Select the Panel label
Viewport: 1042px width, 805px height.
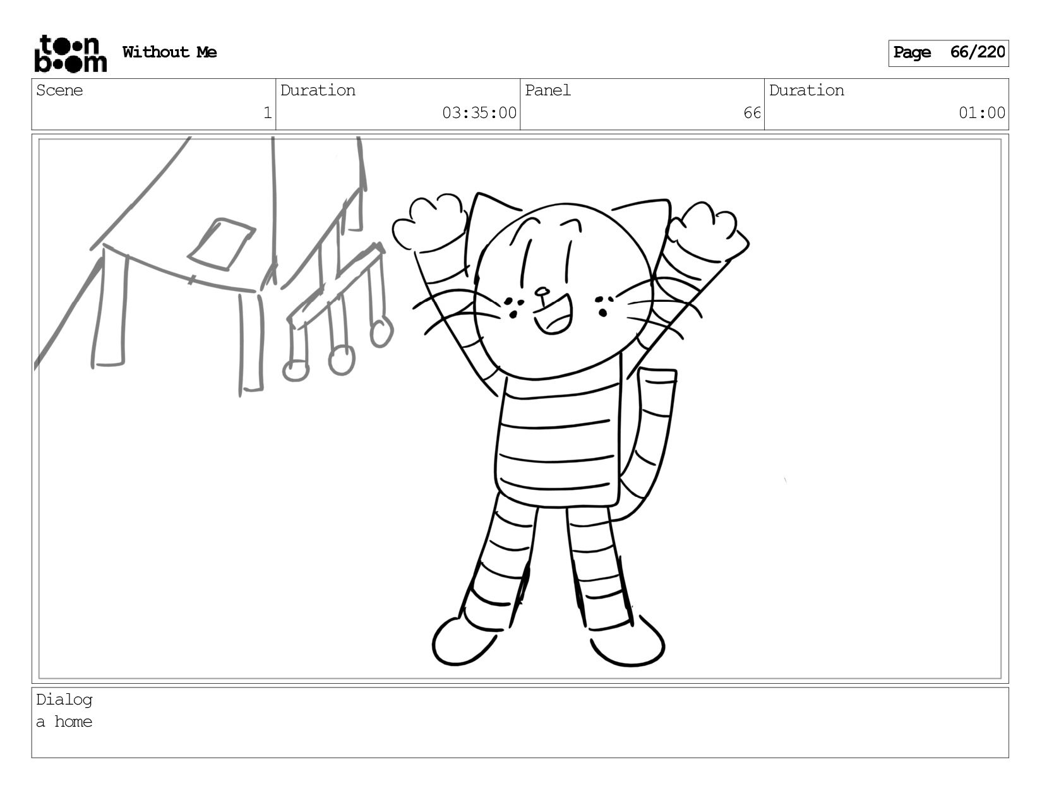pos(548,90)
